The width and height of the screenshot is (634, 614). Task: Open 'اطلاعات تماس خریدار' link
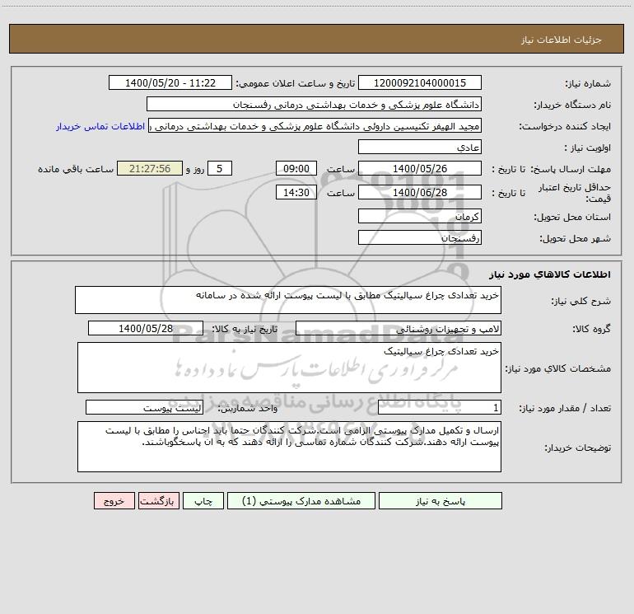pyautogui.click(x=100, y=126)
